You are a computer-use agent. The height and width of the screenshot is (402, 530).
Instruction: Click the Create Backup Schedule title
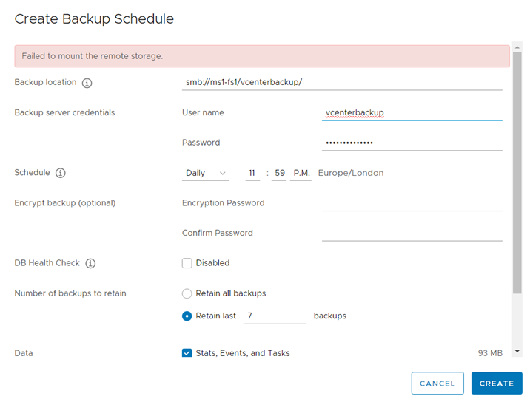(x=94, y=19)
